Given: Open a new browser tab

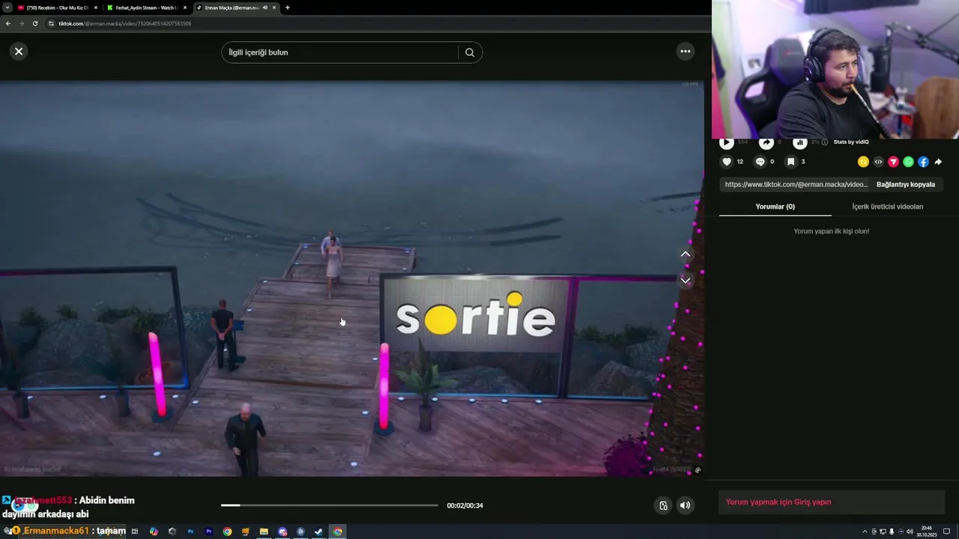Looking at the screenshot, I should click(x=288, y=7).
